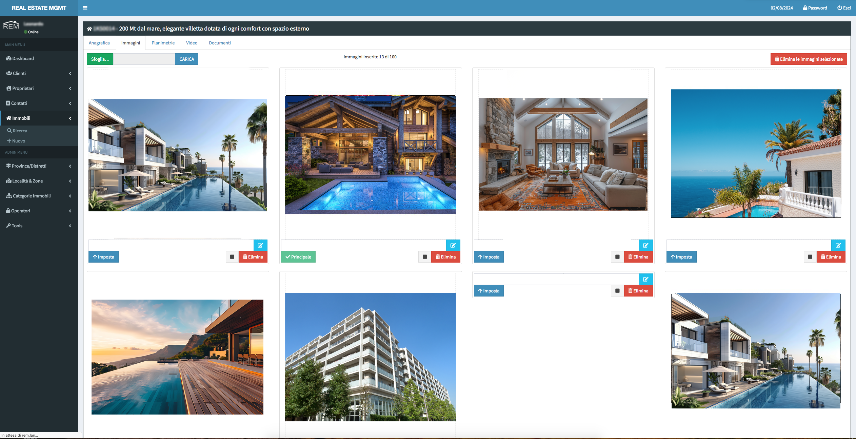Click Nuovo plus item under Immobili
The image size is (856, 439).
click(x=18, y=141)
